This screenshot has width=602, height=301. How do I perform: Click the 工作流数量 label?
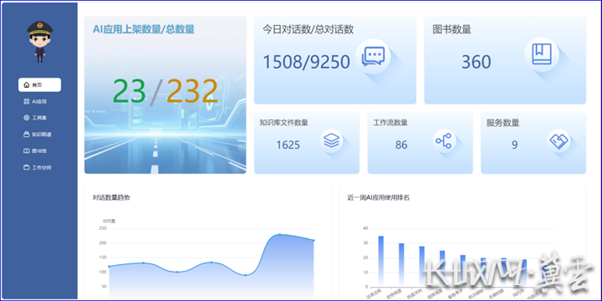390,123
